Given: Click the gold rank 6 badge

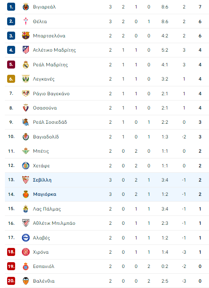Looking at the screenshot, I should pos(11,79).
